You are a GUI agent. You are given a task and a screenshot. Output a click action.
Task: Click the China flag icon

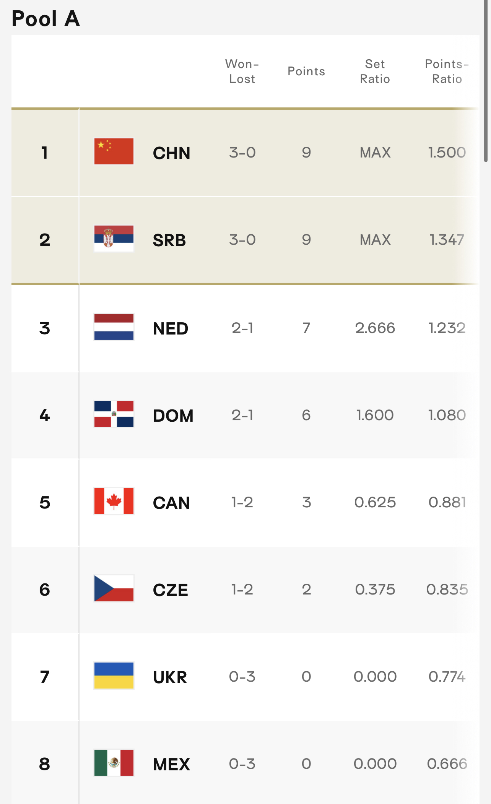pos(114,152)
